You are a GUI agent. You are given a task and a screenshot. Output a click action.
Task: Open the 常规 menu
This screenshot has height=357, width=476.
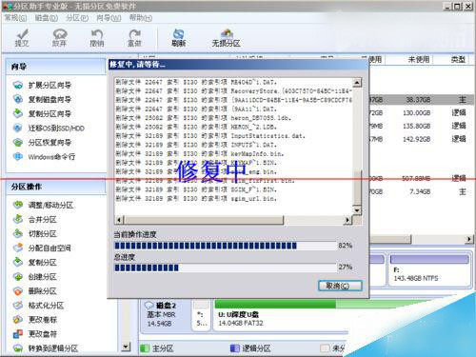pyautogui.click(x=15, y=18)
